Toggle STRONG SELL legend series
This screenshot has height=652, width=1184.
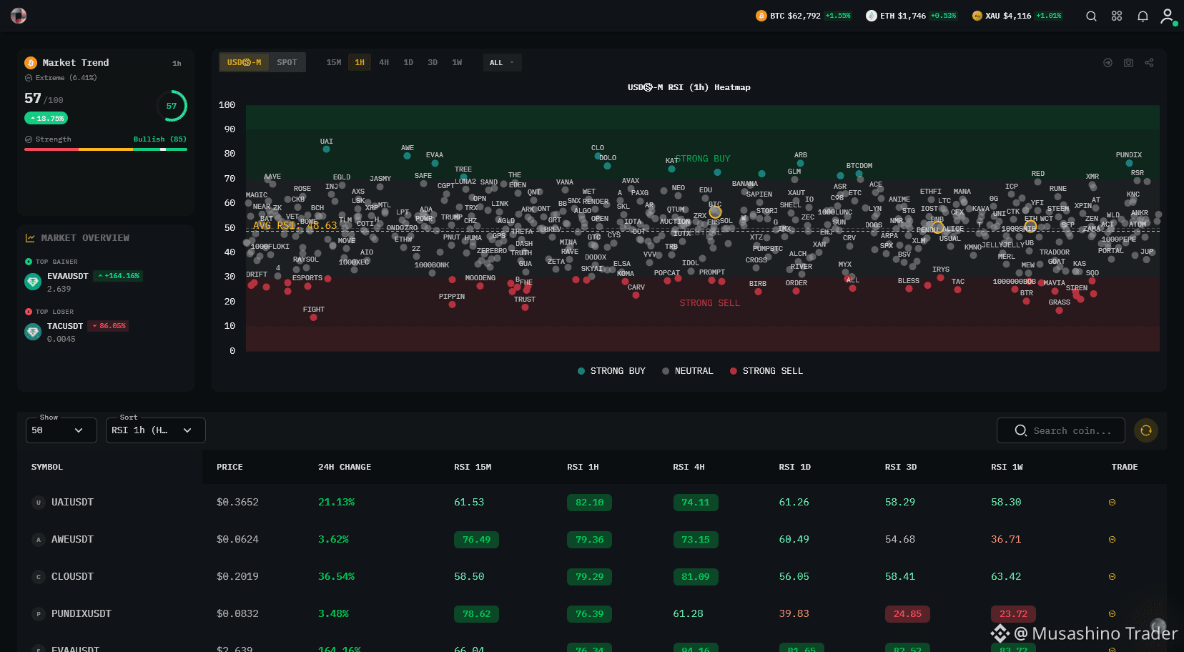point(766,371)
